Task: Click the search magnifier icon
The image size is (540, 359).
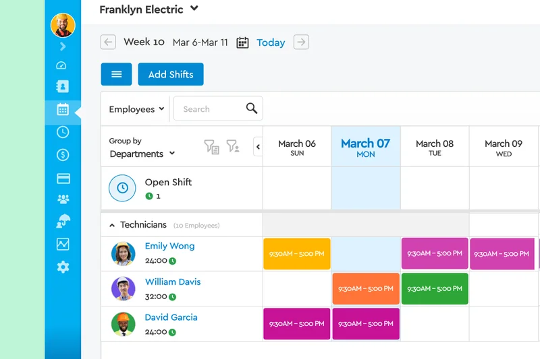Action: coord(252,108)
